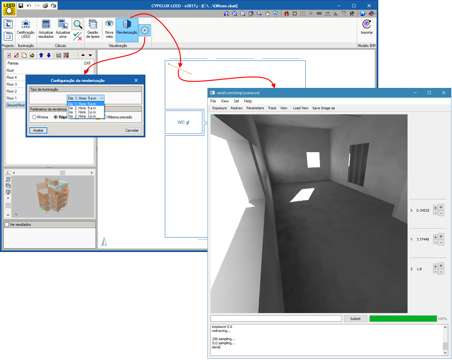Move floor down with blue arrow

(x=49, y=55)
